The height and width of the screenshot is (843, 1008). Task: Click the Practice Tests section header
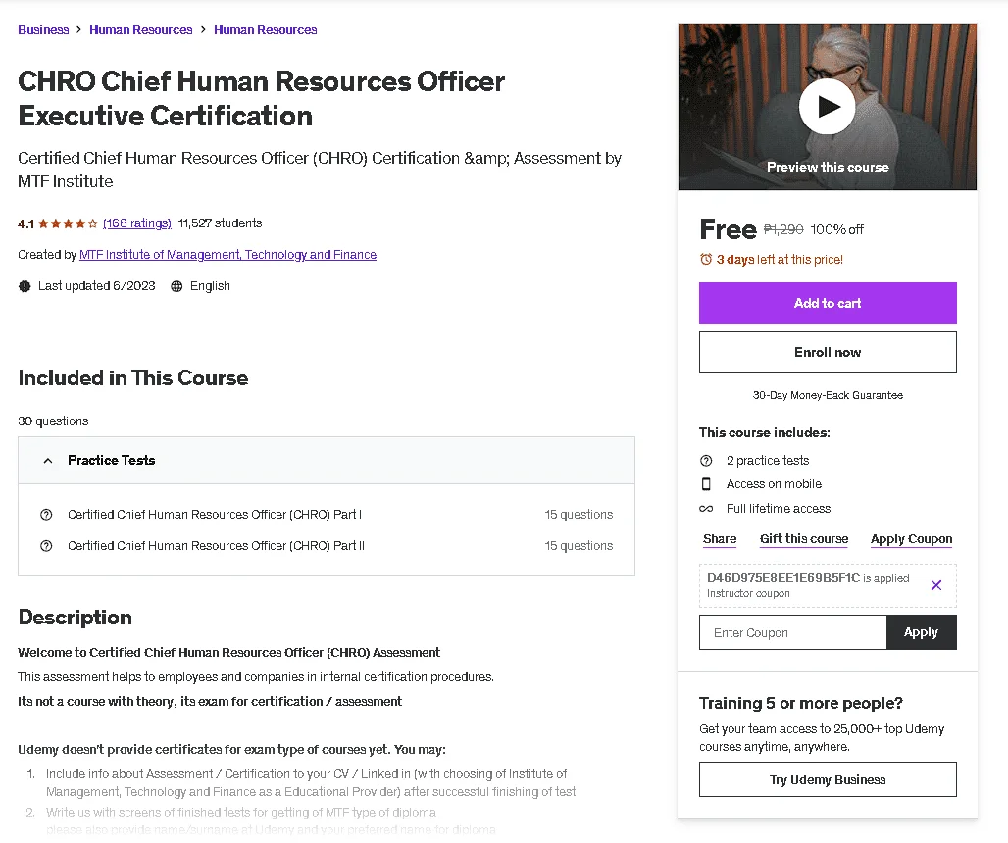(326, 460)
